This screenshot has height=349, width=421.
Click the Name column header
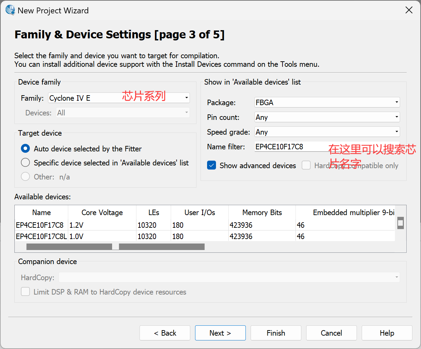pyautogui.click(x=41, y=212)
